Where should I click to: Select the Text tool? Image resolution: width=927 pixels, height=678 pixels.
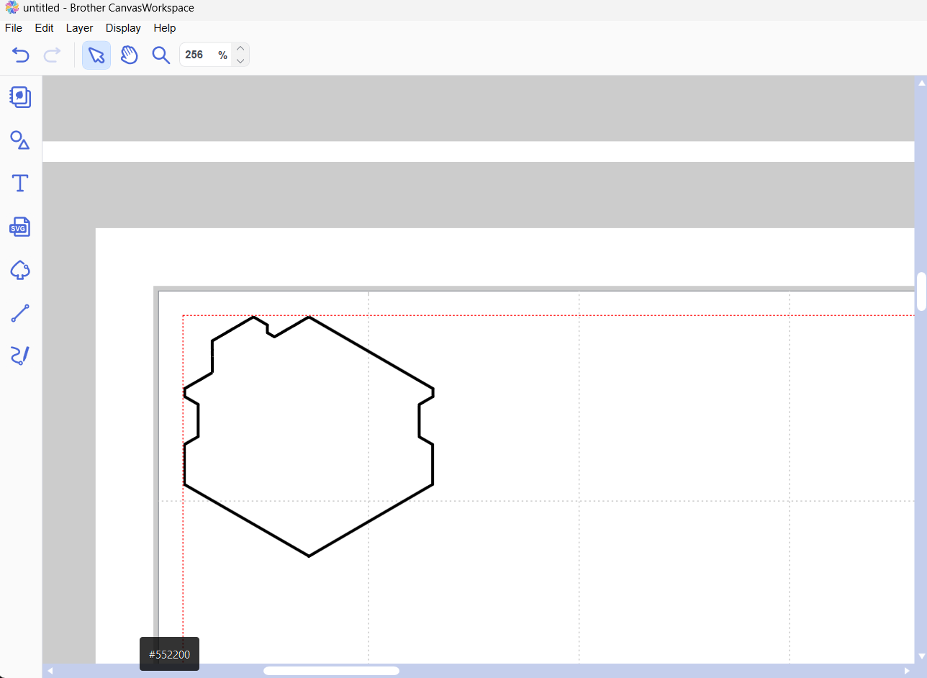tap(20, 183)
